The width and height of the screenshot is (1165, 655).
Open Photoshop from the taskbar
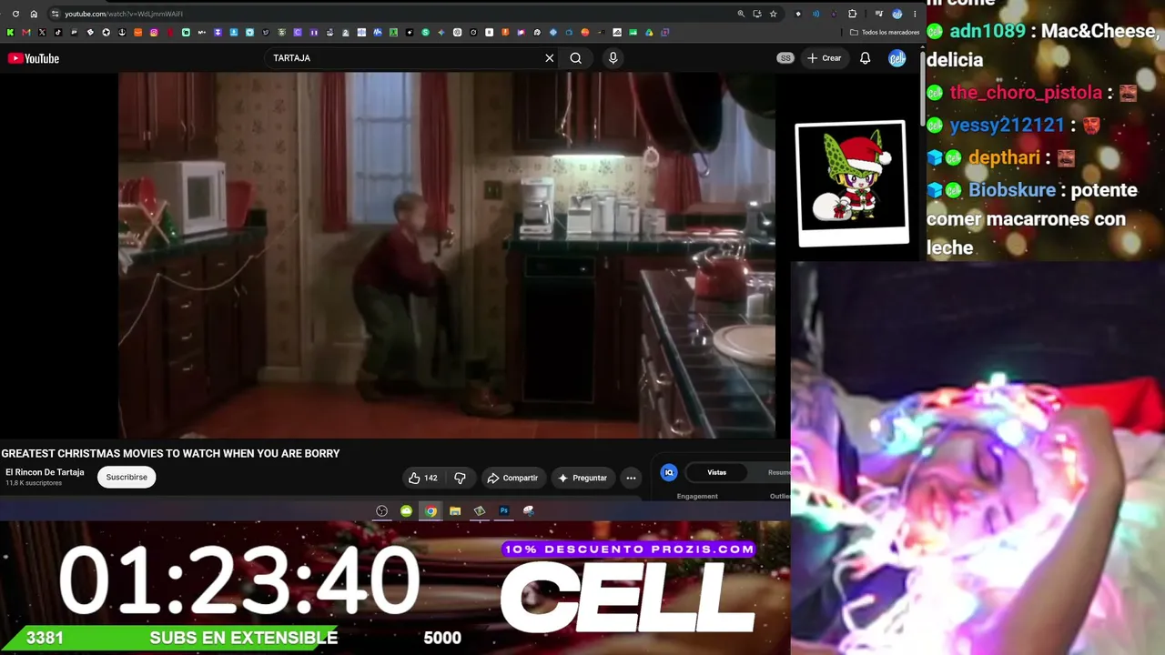504,511
